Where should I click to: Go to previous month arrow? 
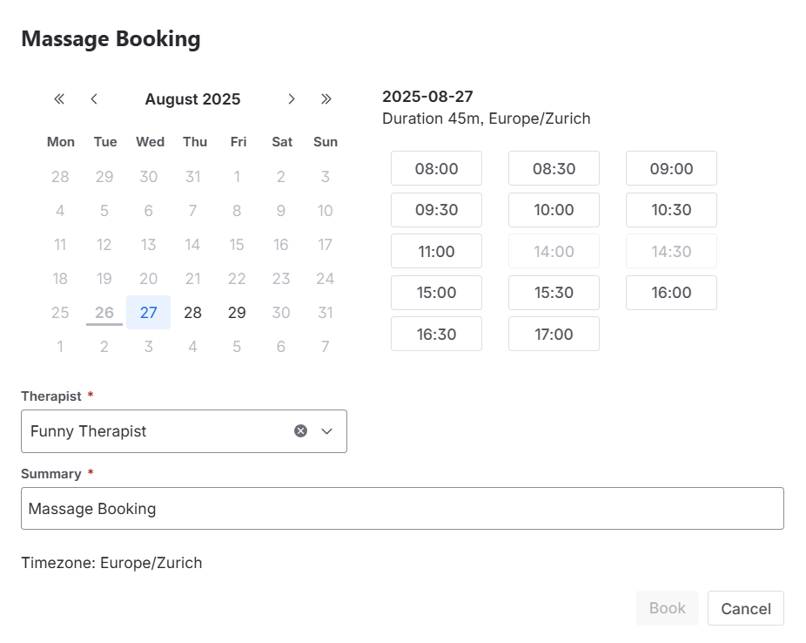point(94,99)
